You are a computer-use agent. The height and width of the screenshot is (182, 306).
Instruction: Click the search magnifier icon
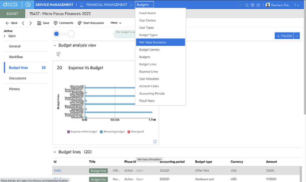[247, 5]
